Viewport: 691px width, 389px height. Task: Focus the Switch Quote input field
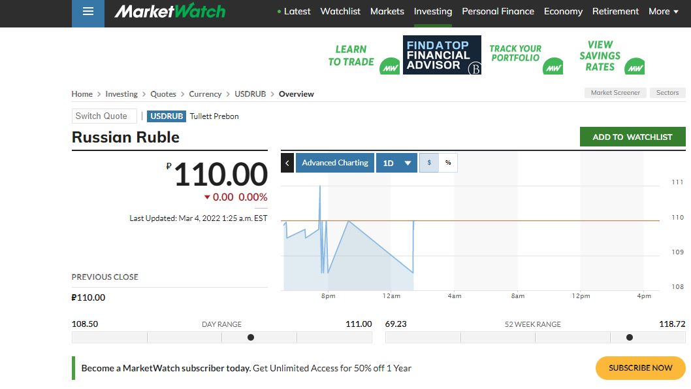click(x=104, y=116)
